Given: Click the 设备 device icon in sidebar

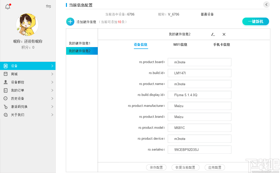Looking at the screenshot, I should click(6, 66).
